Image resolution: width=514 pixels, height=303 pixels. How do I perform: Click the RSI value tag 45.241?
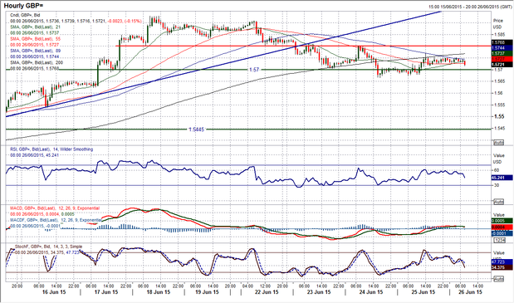coord(502,178)
